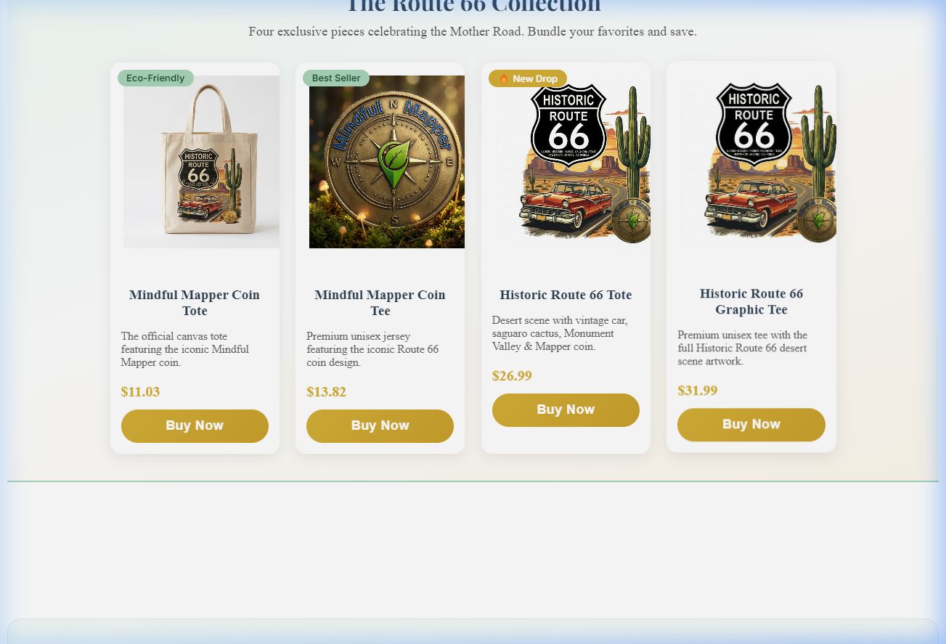Click the Eco-Friendly badge

(x=155, y=78)
